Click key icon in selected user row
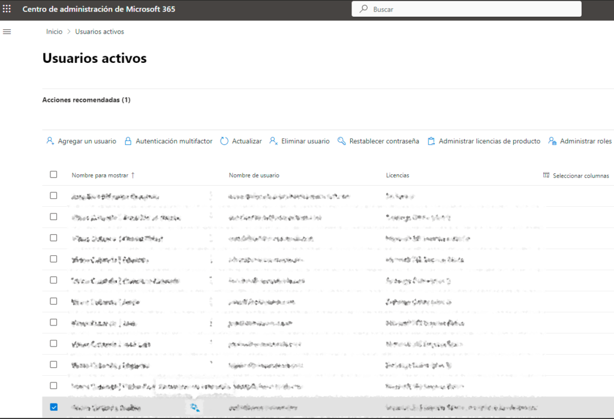Image resolution: width=614 pixels, height=419 pixels. [x=195, y=408]
